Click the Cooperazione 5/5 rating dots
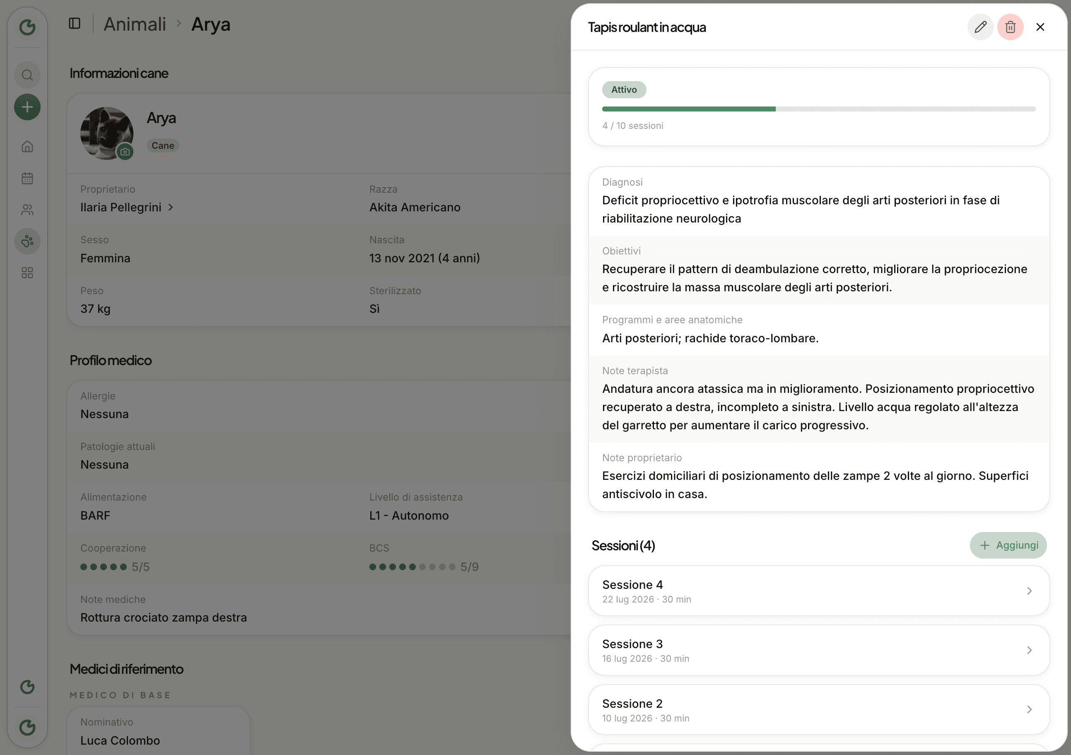The width and height of the screenshot is (1071, 755). 104,567
